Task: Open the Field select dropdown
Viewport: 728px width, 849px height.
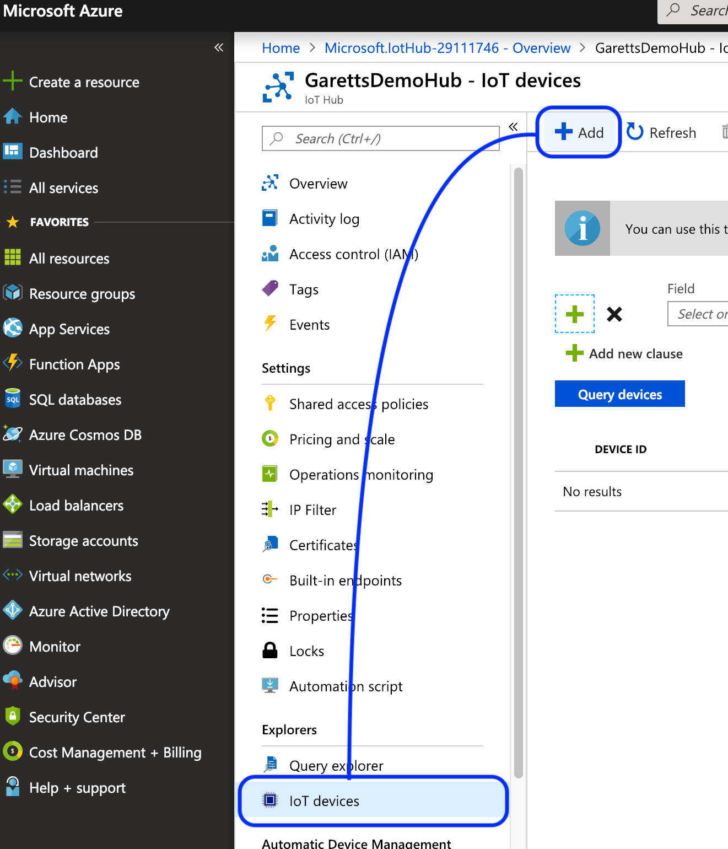Action: tap(698, 314)
